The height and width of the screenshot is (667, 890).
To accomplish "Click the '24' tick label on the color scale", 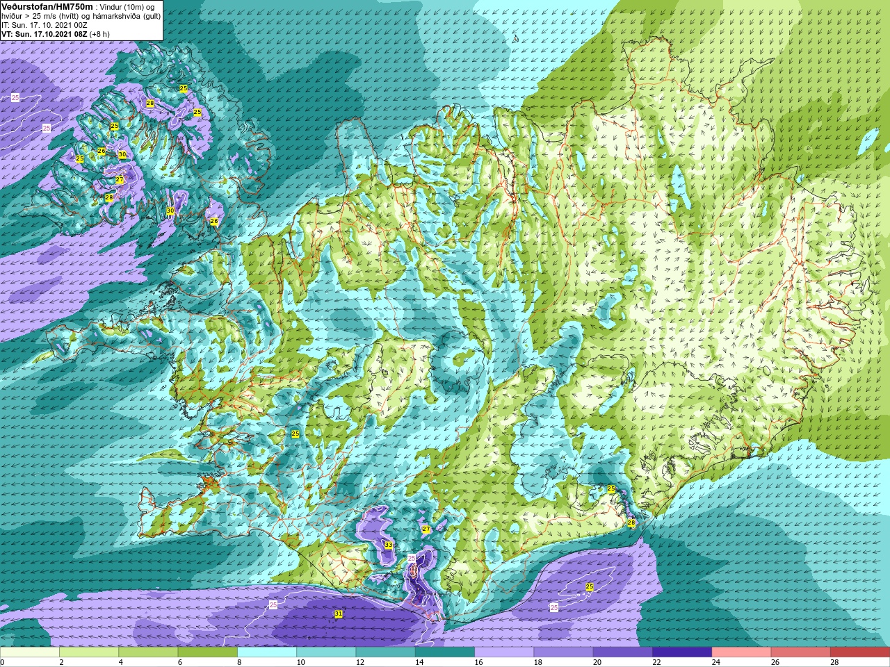I will (715, 662).
